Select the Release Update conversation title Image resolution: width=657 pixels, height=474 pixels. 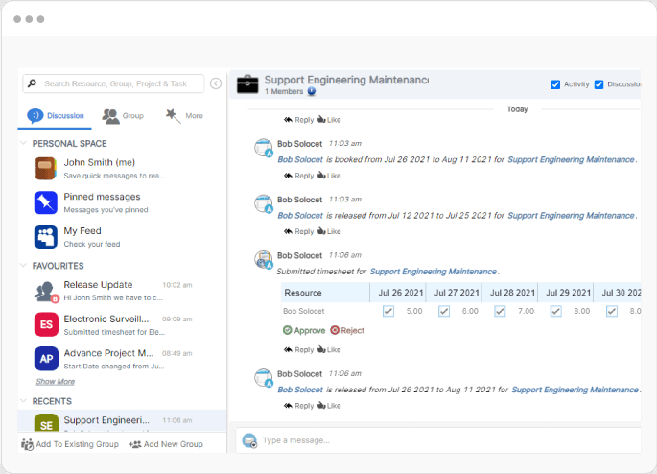coord(98,285)
